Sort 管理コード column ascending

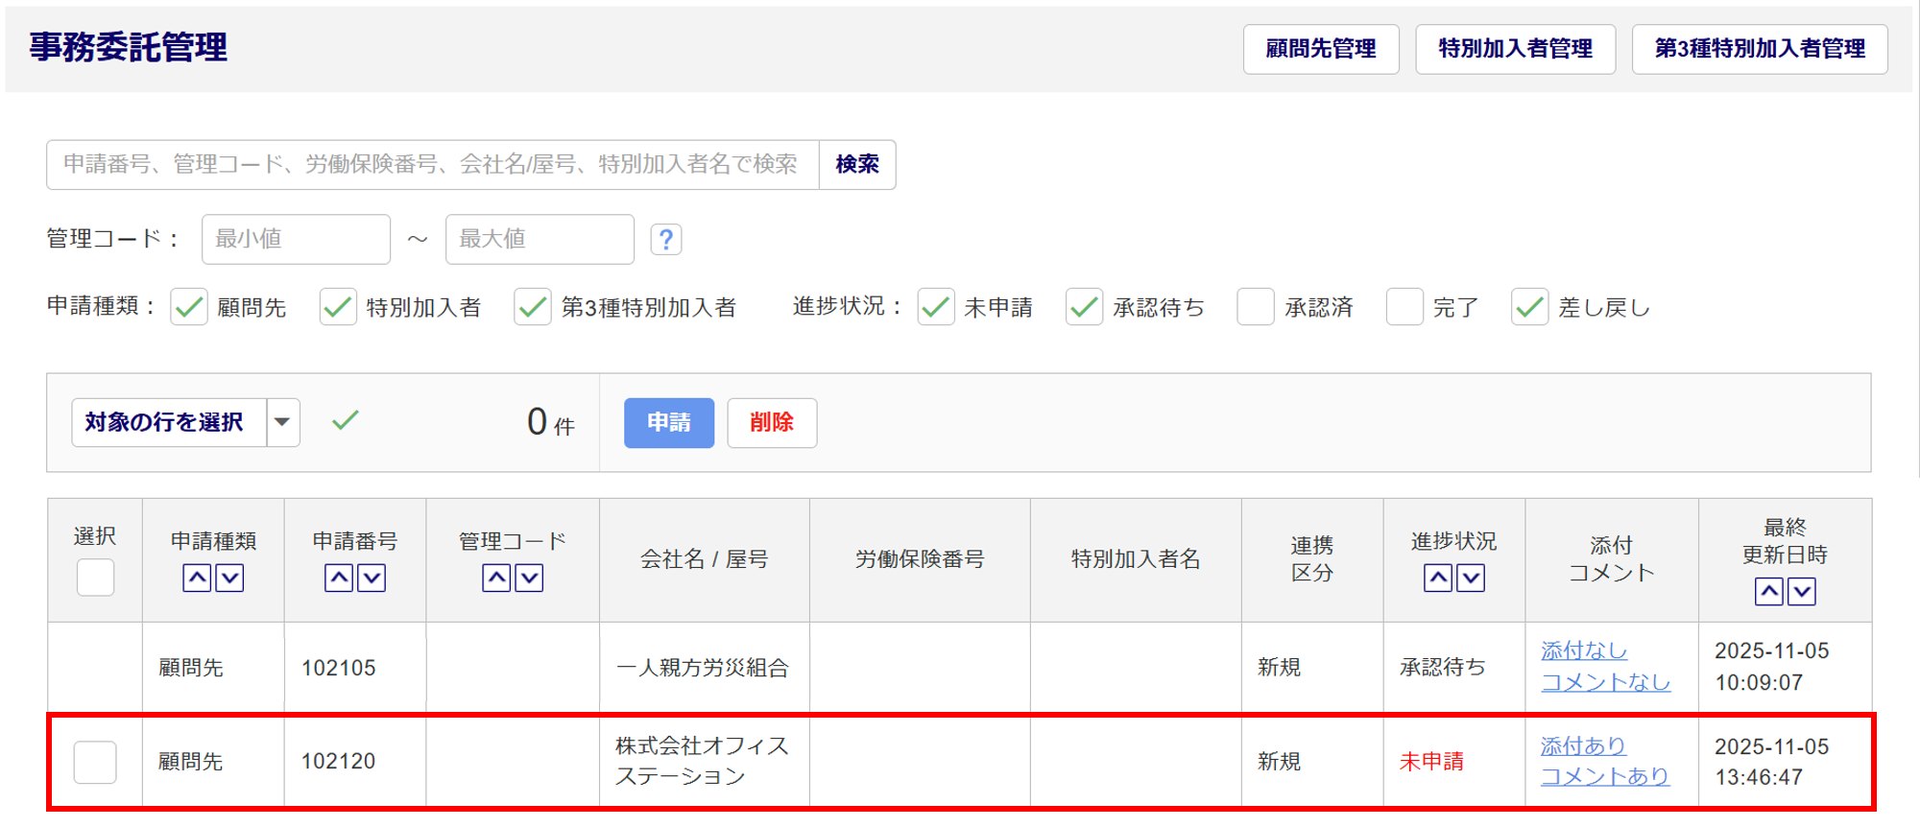click(x=496, y=578)
